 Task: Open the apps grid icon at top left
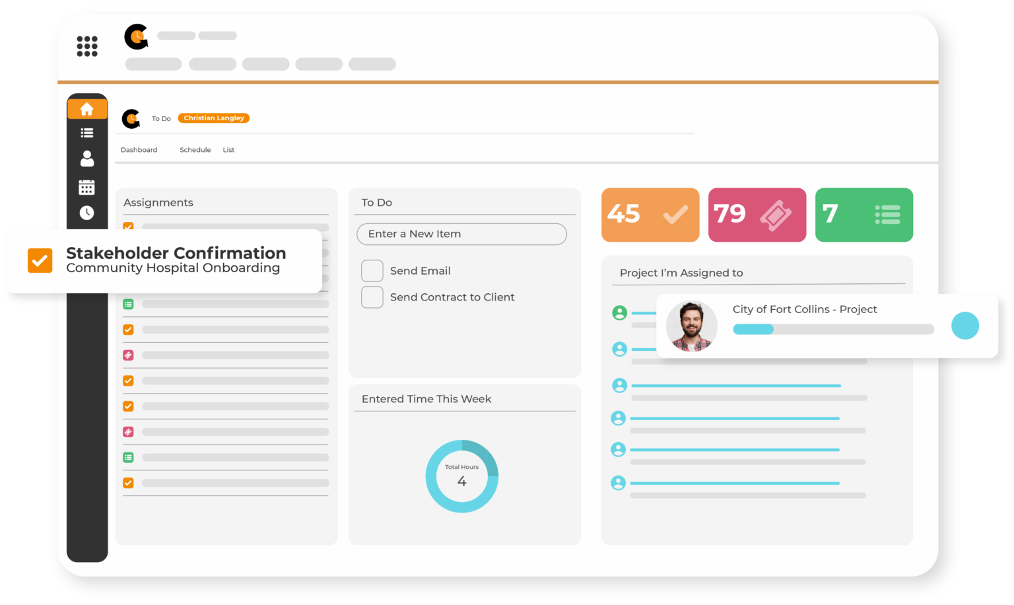tap(86, 46)
